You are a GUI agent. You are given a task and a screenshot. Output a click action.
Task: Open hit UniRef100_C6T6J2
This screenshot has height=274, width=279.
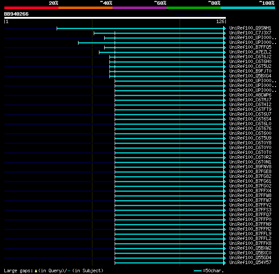pos(250,57)
